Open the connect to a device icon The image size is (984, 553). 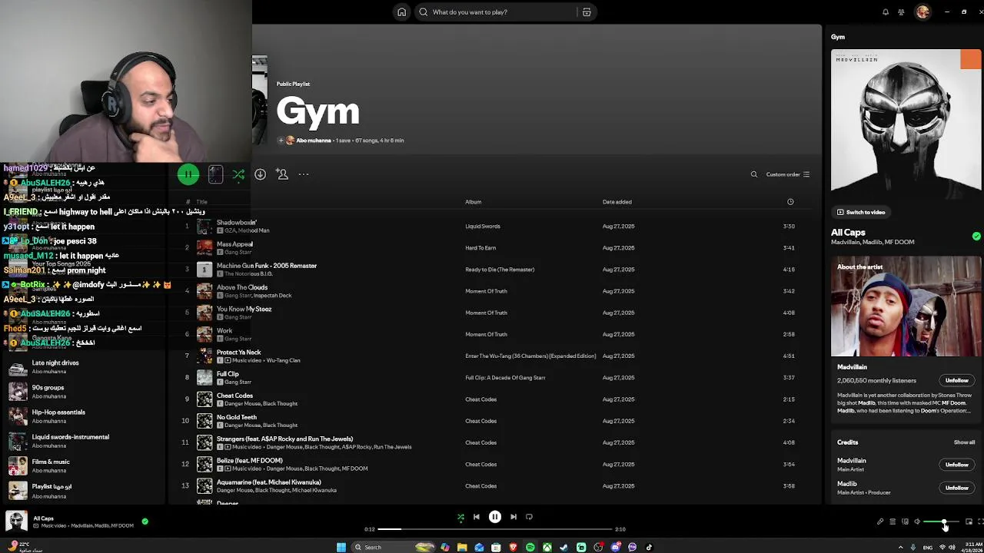tap(905, 522)
